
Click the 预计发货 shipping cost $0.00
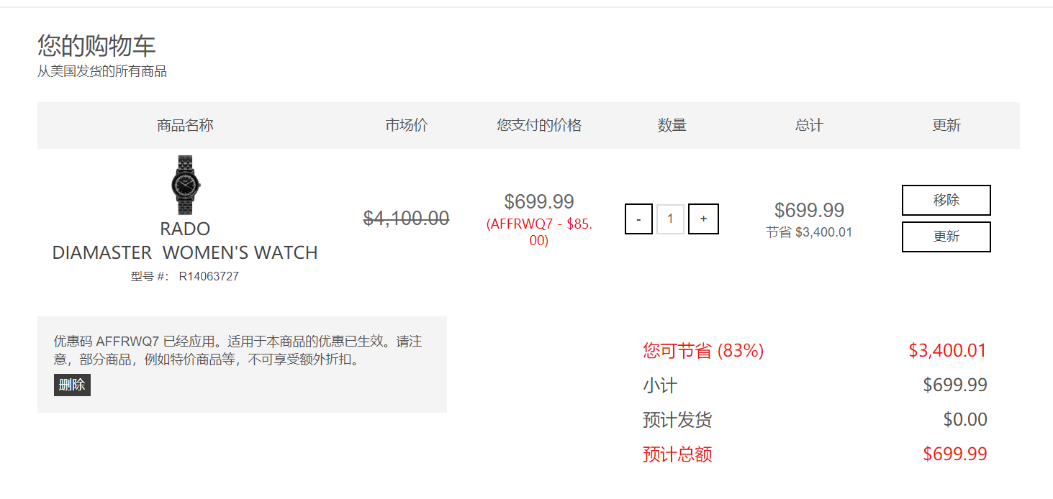click(965, 420)
